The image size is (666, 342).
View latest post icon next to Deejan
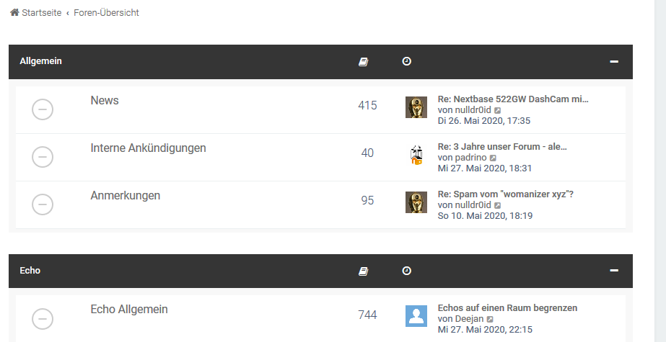pyautogui.click(x=490, y=319)
